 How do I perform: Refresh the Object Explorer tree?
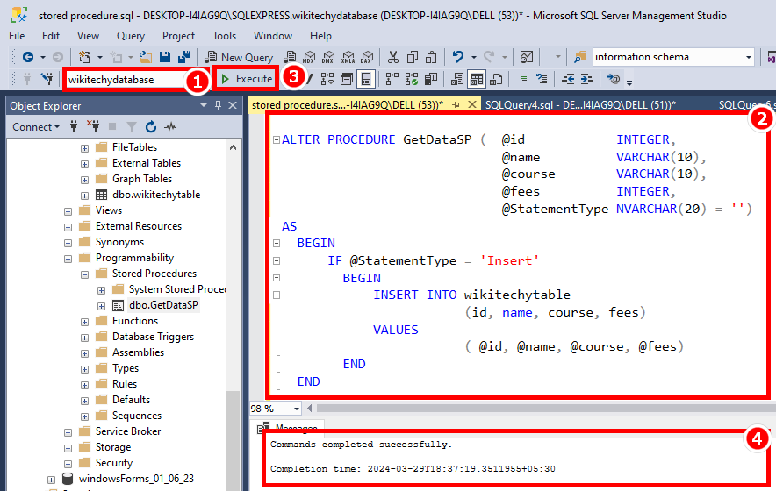click(x=151, y=126)
